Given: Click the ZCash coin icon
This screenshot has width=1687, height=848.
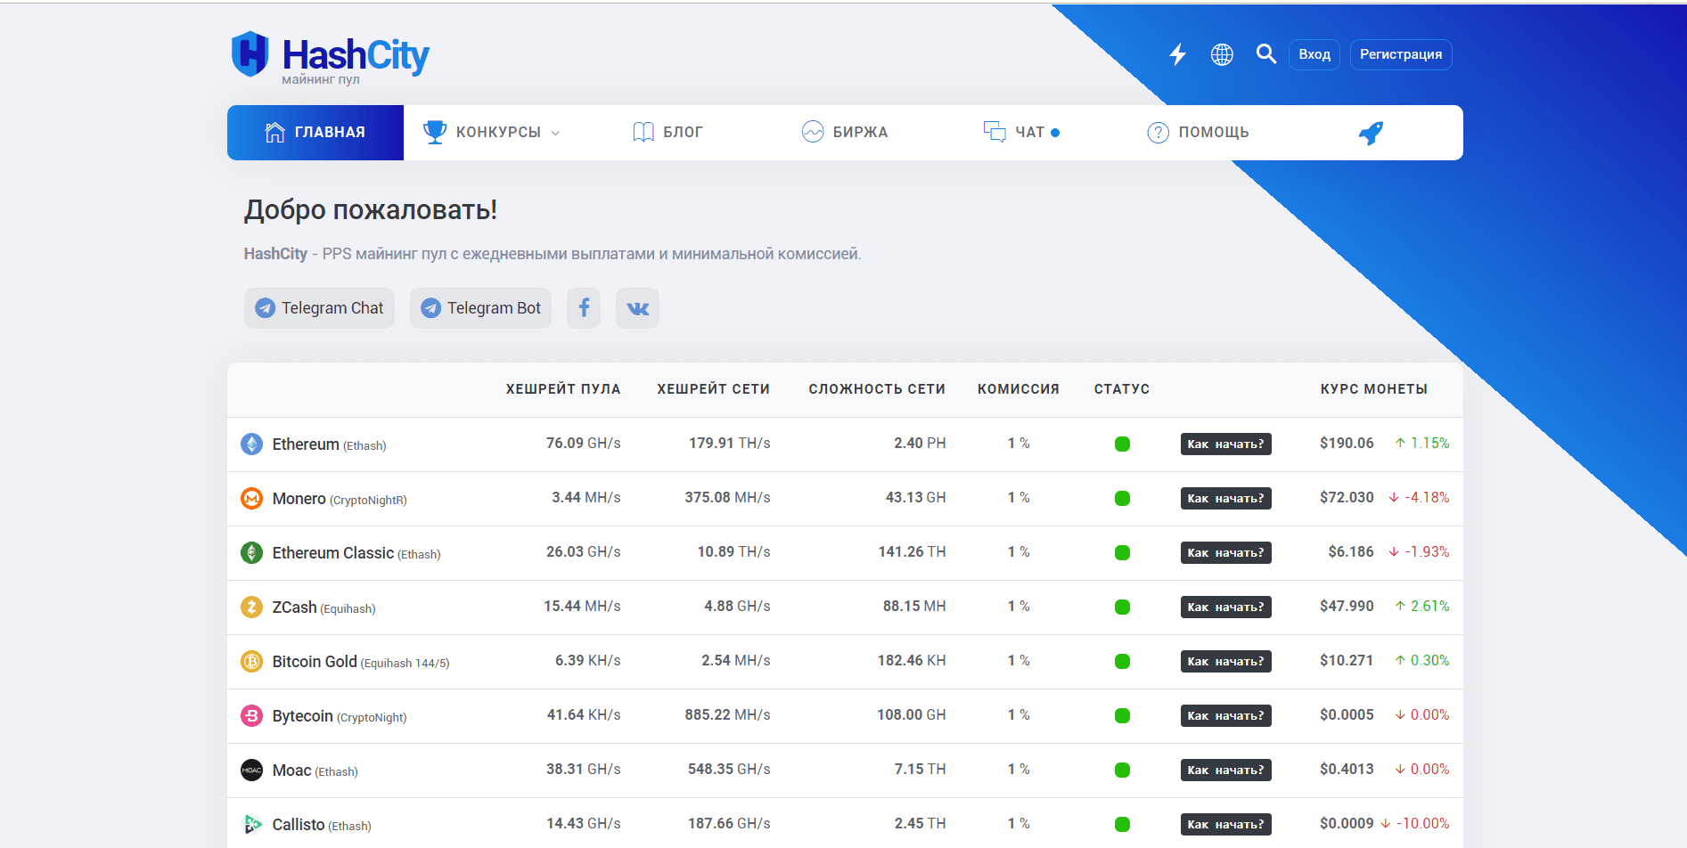Looking at the screenshot, I should (x=252, y=607).
